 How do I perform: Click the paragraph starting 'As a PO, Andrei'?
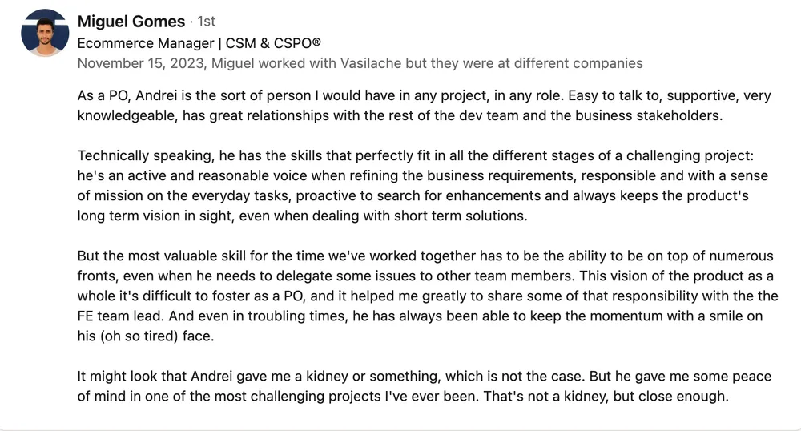(x=424, y=106)
